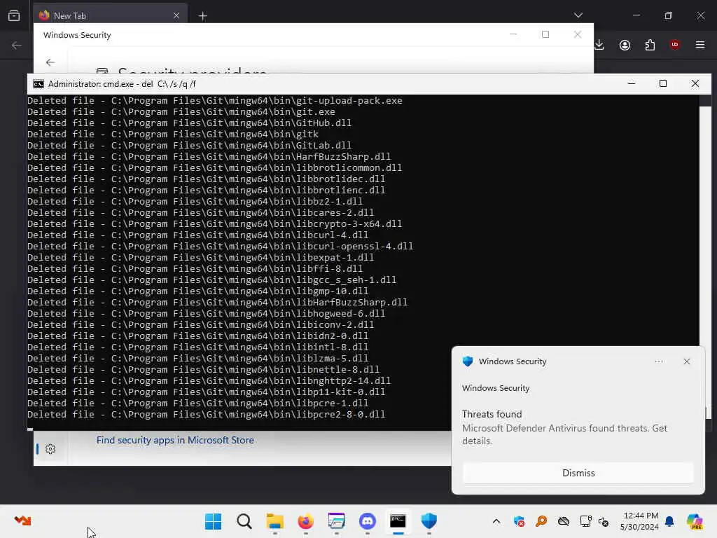Click the line ending in GitHub.dll
This screenshot has width=717, height=538.
(189, 123)
